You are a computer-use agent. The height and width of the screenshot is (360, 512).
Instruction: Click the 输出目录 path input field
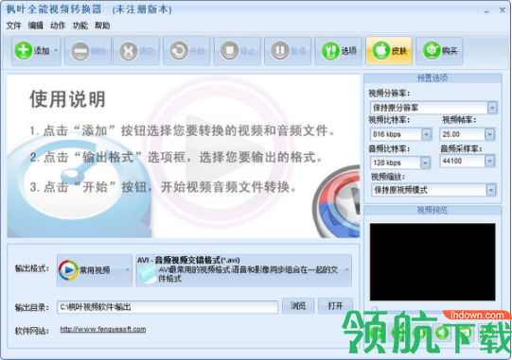(x=168, y=307)
